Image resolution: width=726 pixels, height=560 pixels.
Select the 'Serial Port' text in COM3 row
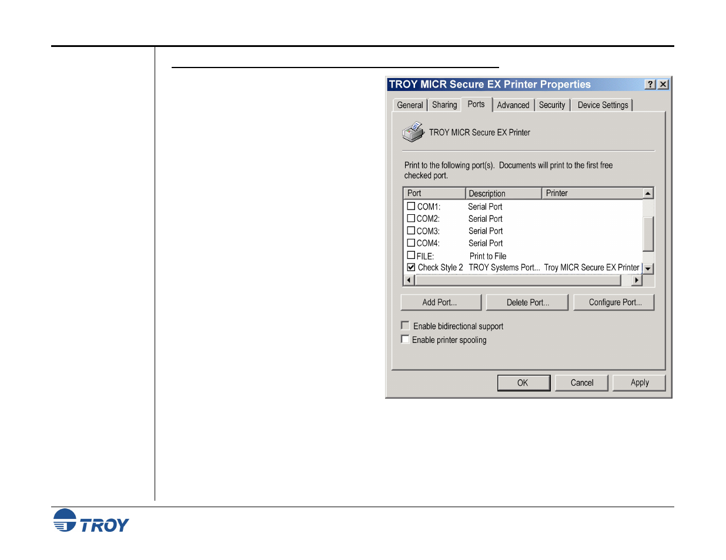pos(486,231)
